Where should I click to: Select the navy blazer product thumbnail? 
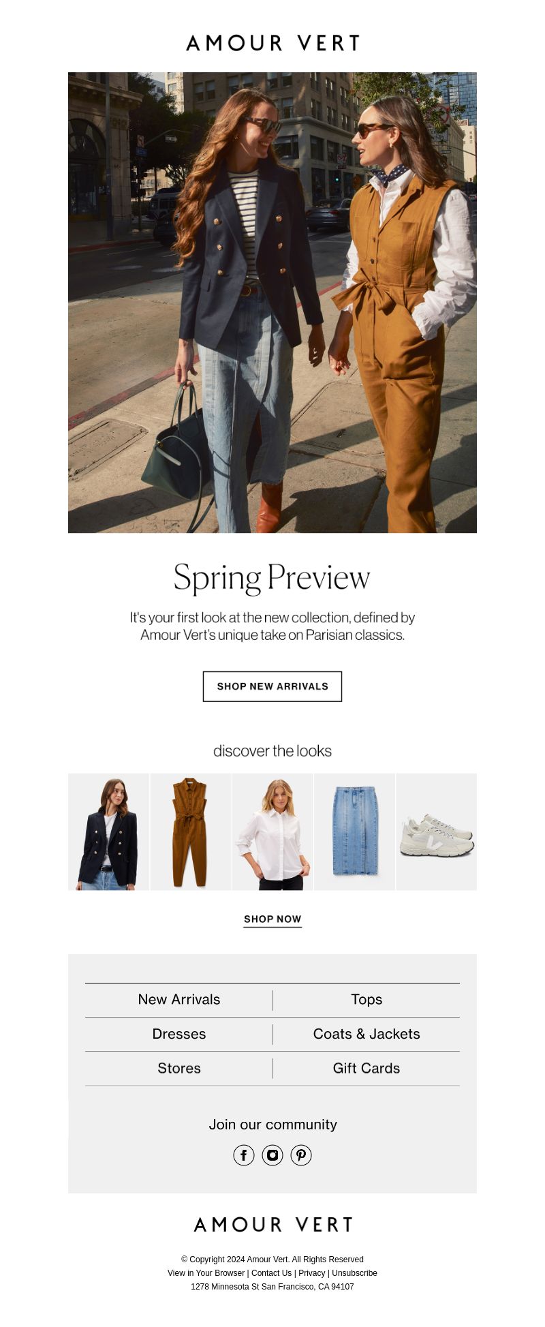pyautogui.click(x=108, y=832)
